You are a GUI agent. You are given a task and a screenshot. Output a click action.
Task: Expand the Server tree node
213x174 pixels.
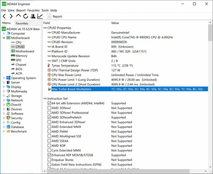click(x=4, y=82)
